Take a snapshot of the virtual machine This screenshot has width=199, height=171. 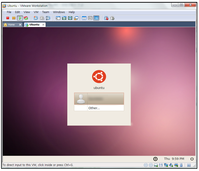coord(36,18)
